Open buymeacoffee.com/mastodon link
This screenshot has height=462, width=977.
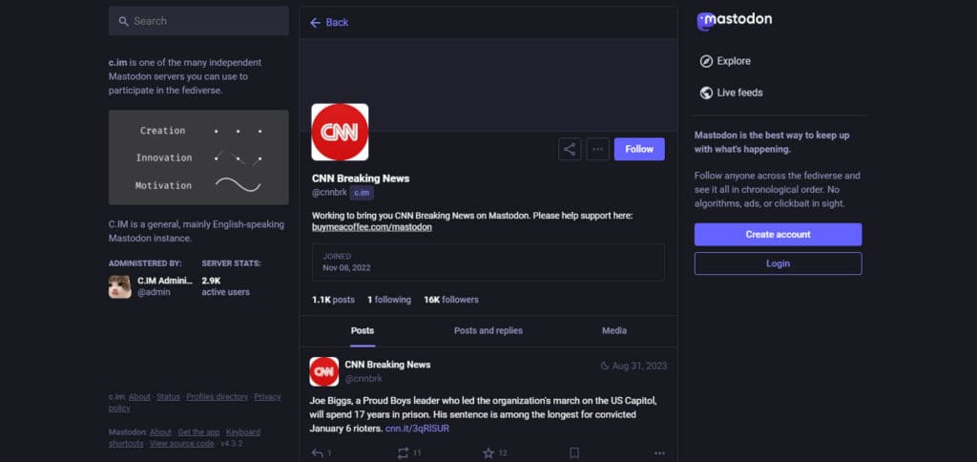pyautogui.click(x=372, y=227)
